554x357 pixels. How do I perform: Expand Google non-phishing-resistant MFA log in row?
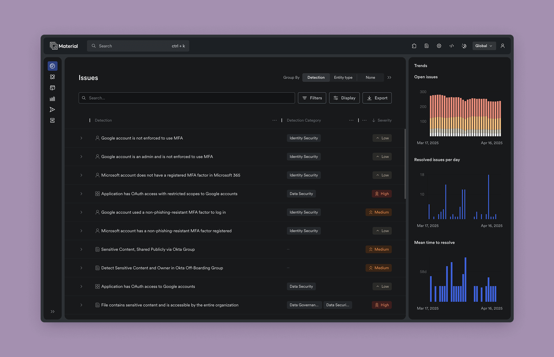[x=81, y=212]
